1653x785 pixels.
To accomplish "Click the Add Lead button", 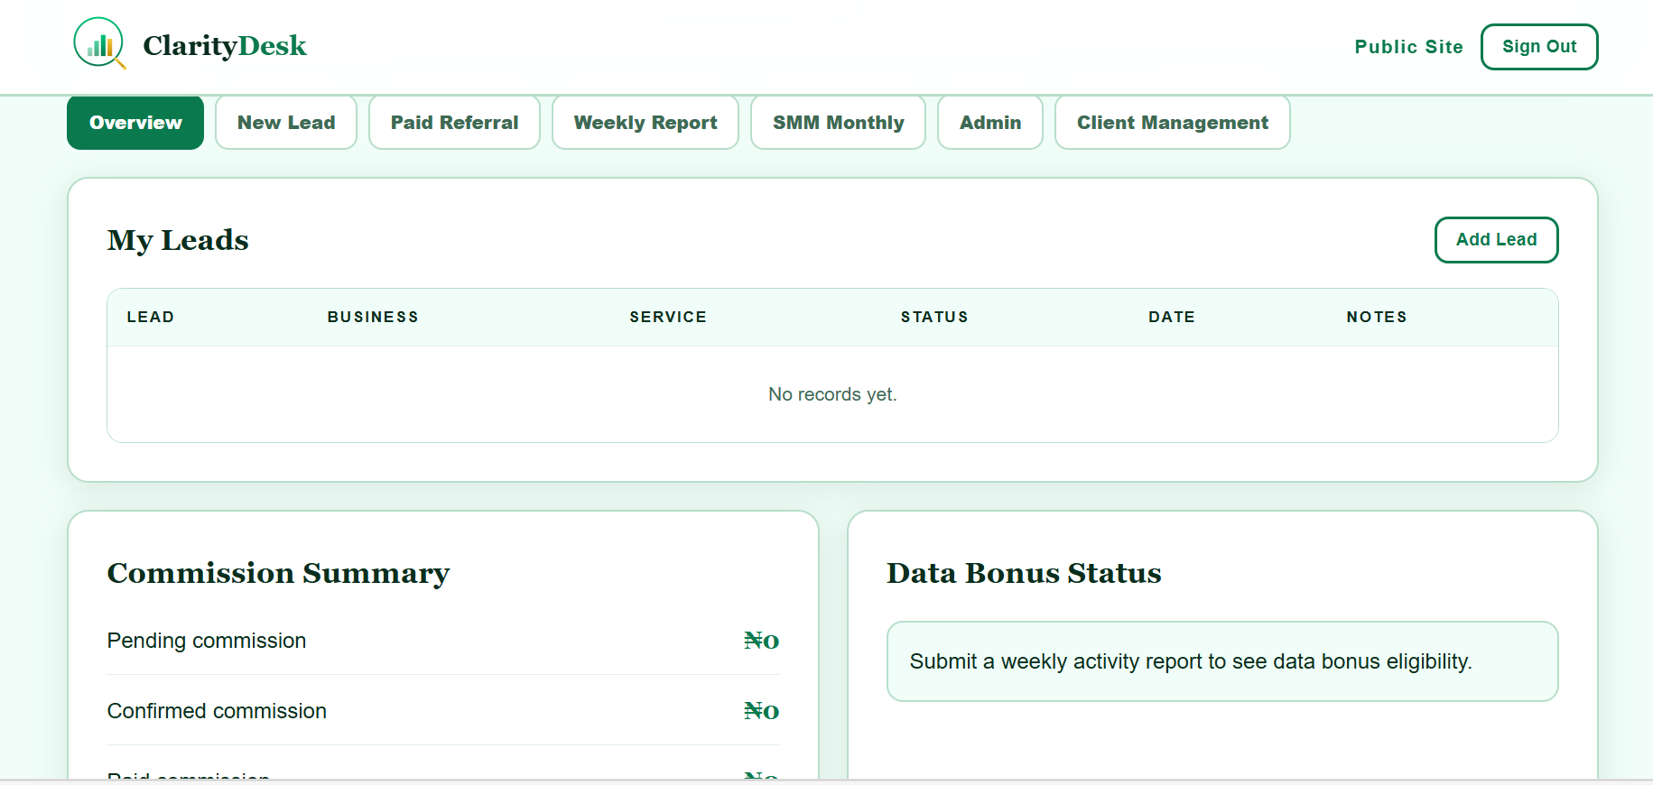I will tap(1496, 240).
